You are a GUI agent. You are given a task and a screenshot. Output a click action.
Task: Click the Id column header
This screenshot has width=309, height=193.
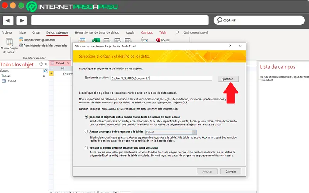pos(63,68)
